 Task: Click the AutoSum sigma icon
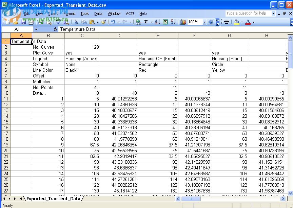[x=146, y=22]
